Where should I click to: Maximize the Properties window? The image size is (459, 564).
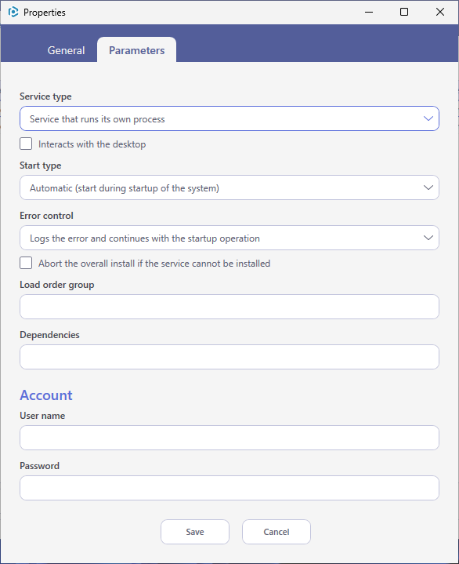coord(404,13)
